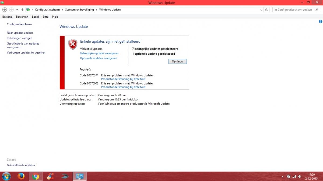Select the Windows Update breadcrumb
Screen dimensions: 323x181
point(110,10)
